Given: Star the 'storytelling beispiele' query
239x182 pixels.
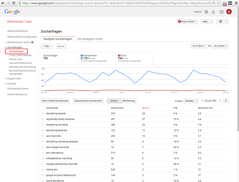Looking at the screenshot, I should click(43, 130).
